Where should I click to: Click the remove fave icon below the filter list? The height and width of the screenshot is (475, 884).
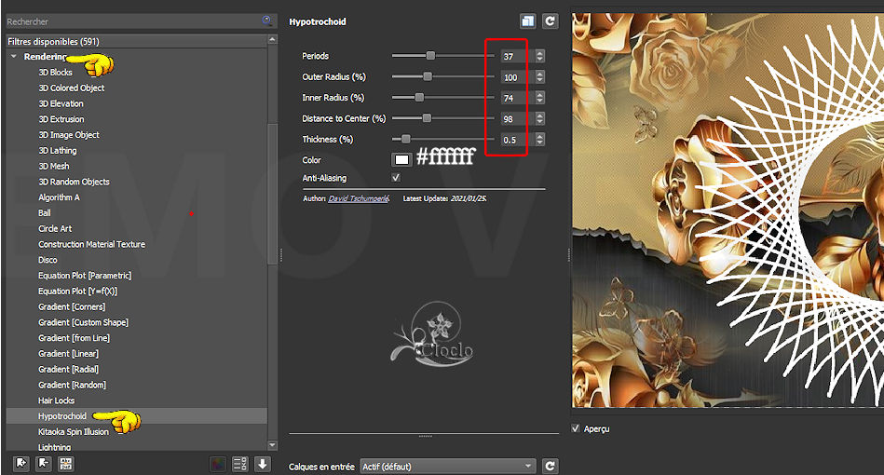click(44, 464)
